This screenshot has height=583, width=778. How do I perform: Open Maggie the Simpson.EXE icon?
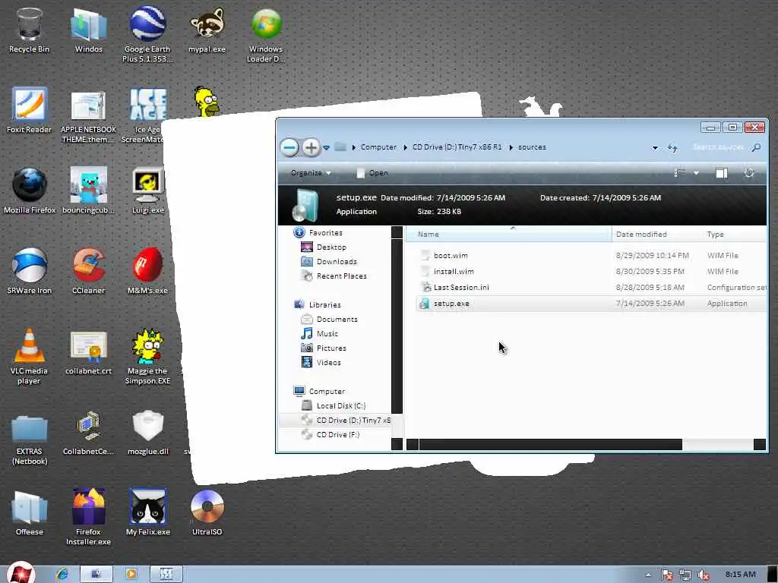tap(147, 356)
